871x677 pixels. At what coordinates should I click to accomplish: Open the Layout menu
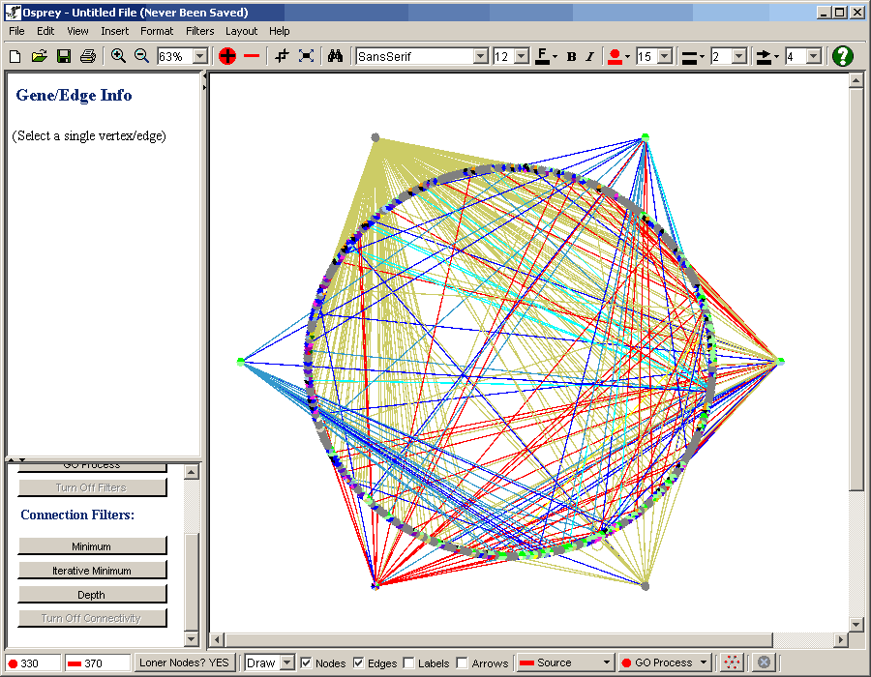coord(241,31)
